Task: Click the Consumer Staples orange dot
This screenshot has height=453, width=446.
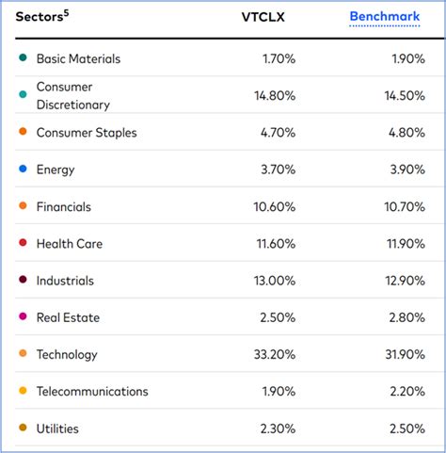Action: [x=23, y=131]
